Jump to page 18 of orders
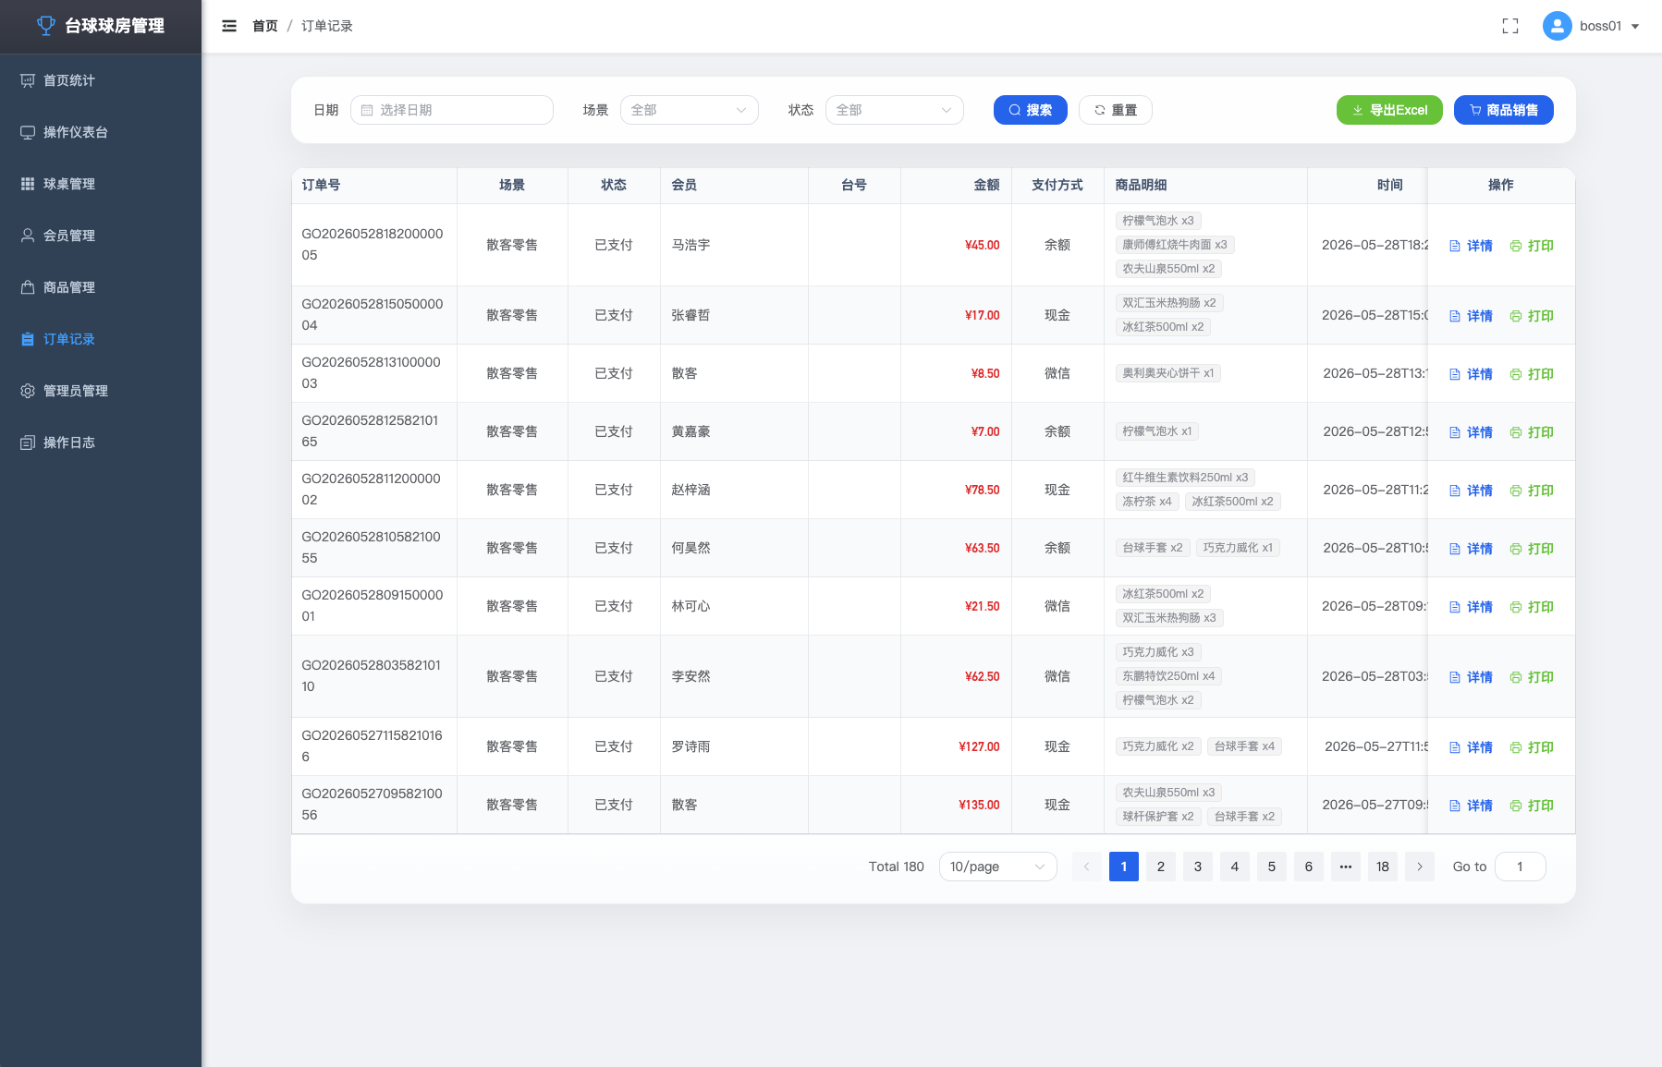 pyautogui.click(x=1383, y=867)
